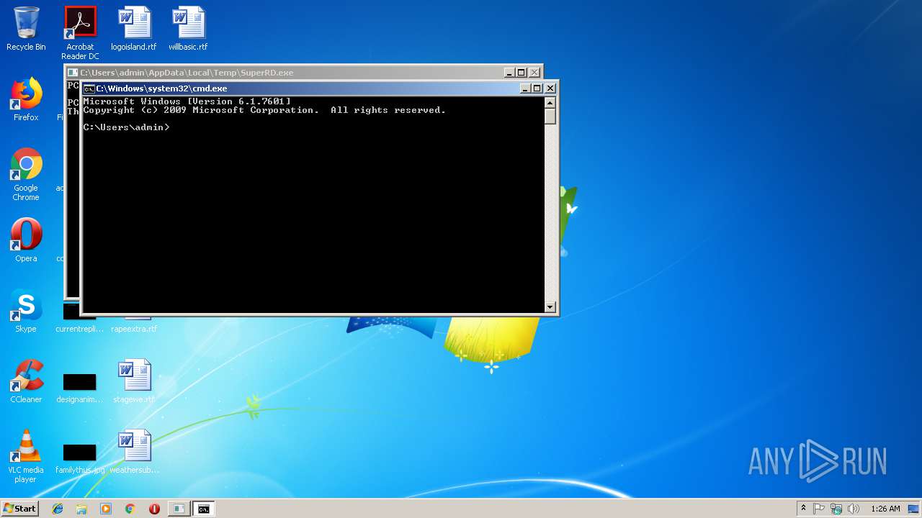
Task: Click Show desktop button at taskbar end
Action: tap(914, 509)
